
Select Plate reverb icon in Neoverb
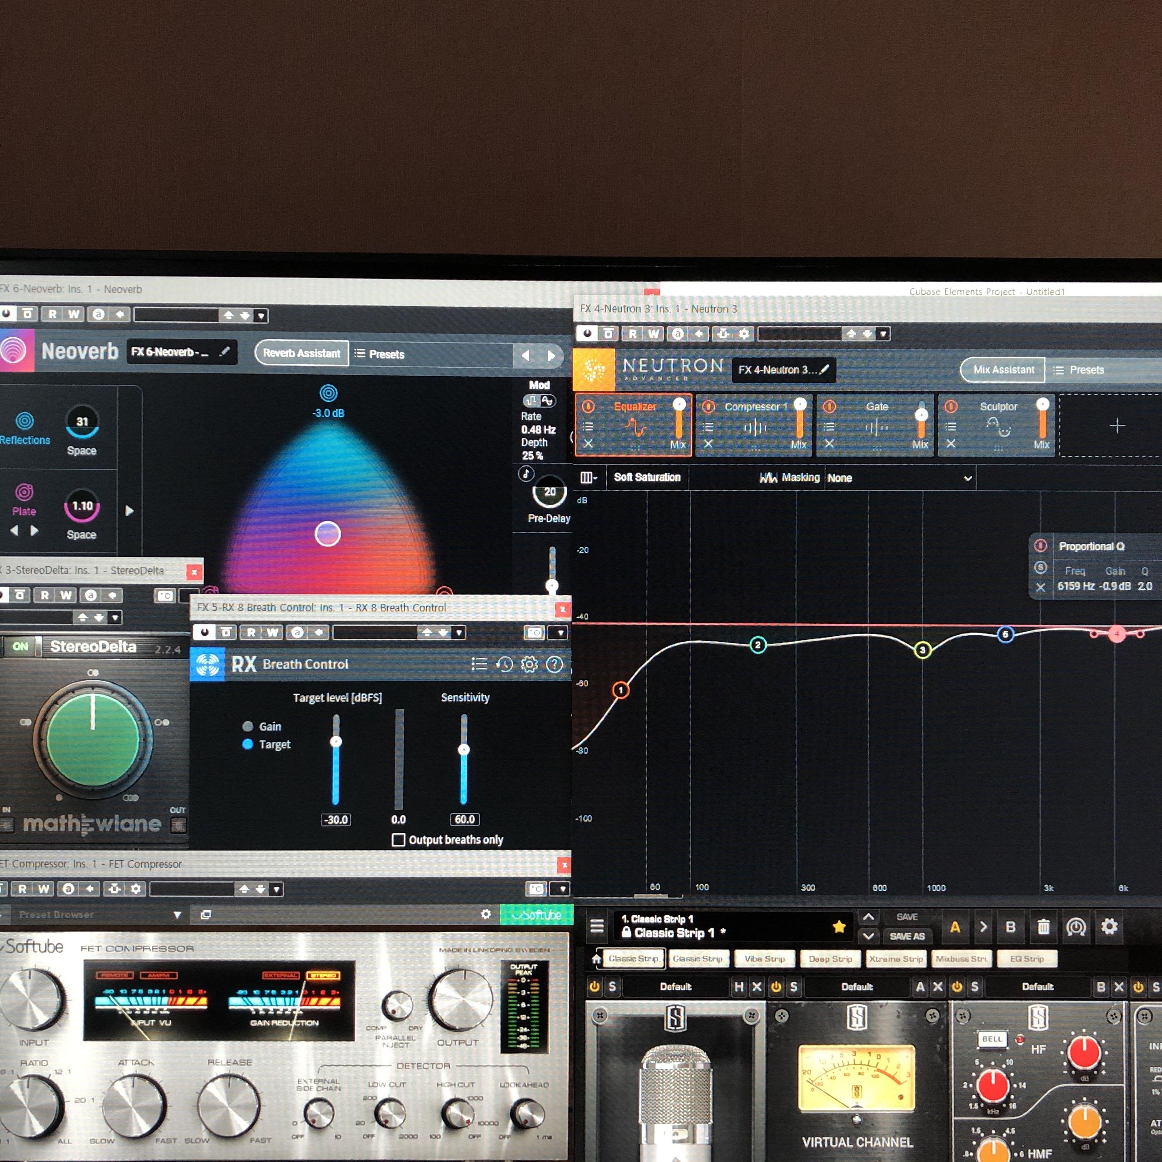24,492
